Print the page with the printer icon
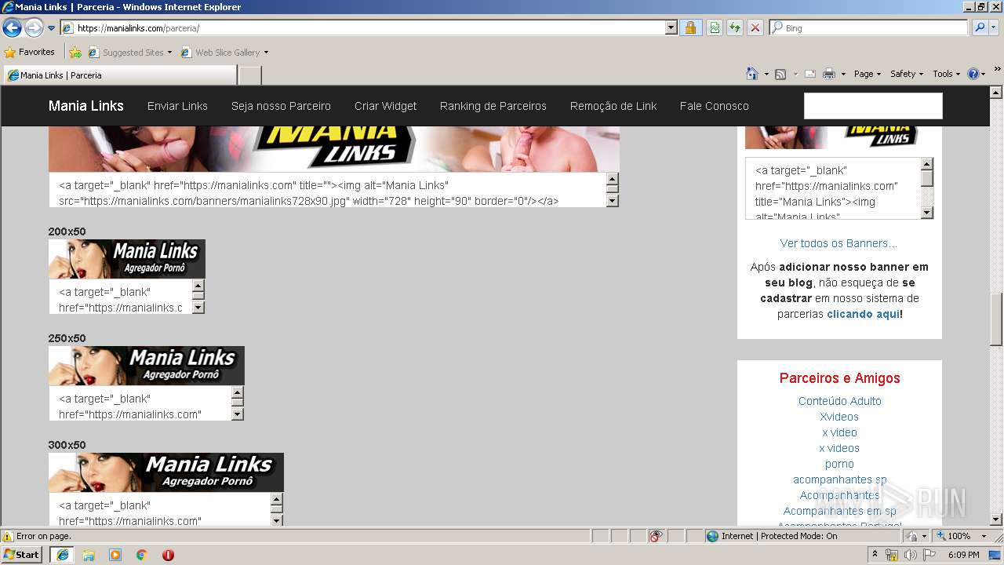Image resolution: width=1004 pixels, height=565 pixels. [829, 74]
